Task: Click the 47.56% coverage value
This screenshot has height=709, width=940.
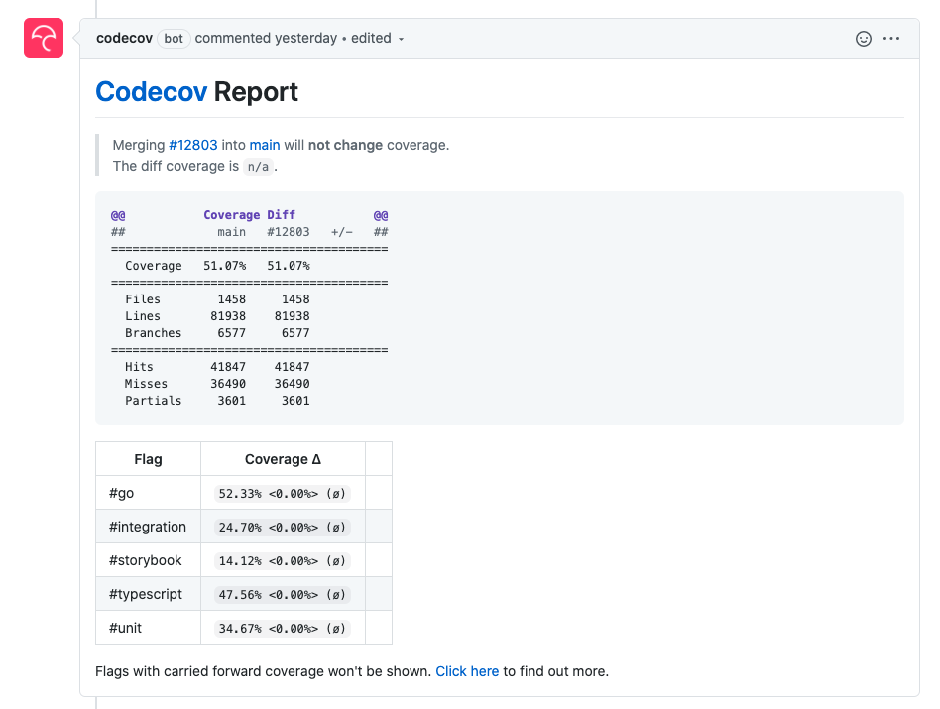Action: [x=282, y=594]
